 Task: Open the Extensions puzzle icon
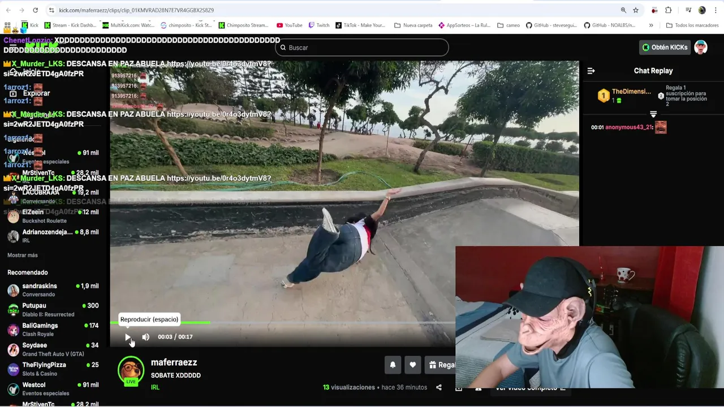(x=669, y=10)
